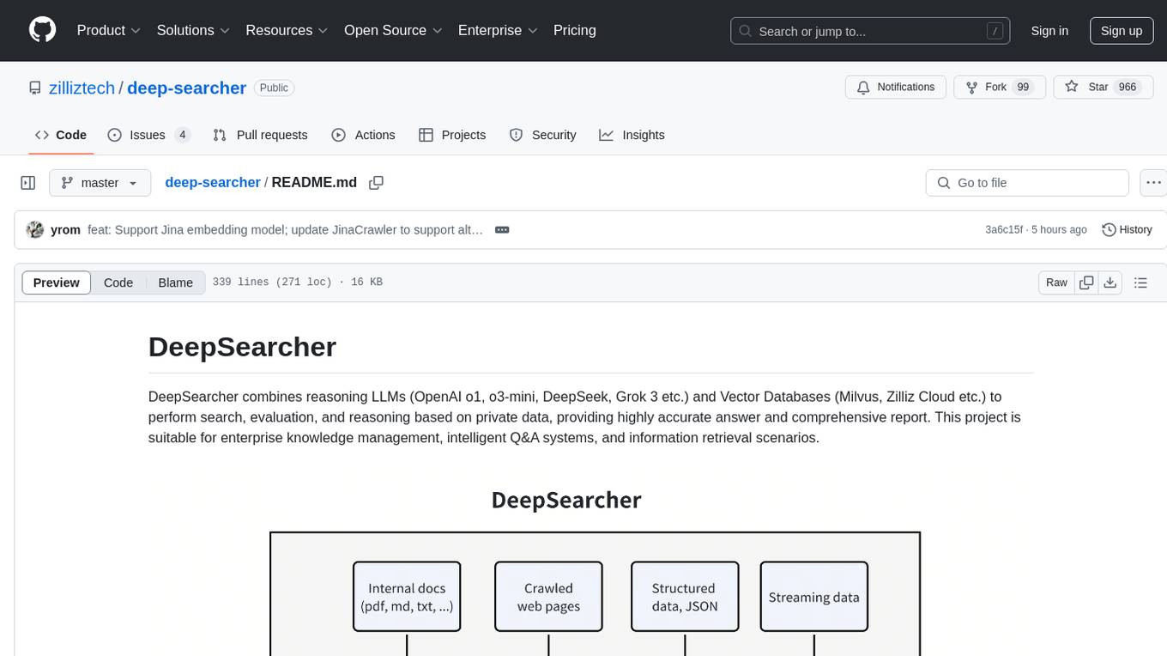Expand the Solutions menu
The width and height of the screenshot is (1167, 656).
[193, 30]
